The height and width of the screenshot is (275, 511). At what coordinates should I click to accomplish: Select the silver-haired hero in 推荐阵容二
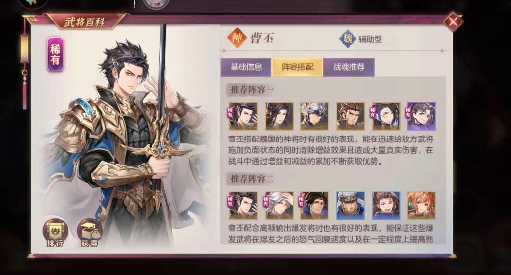[x=279, y=205]
